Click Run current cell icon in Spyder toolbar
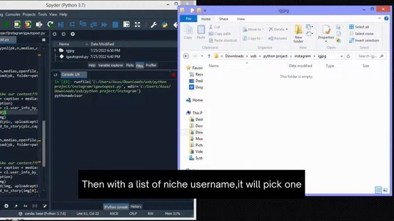Screen dimensions: 394x221 click(x=17, y=25)
